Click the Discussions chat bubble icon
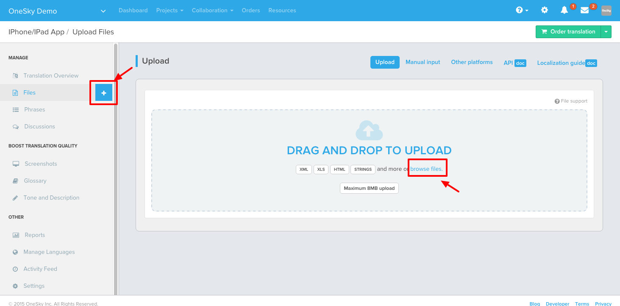Image resolution: width=620 pixels, height=306 pixels. [x=16, y=126]
